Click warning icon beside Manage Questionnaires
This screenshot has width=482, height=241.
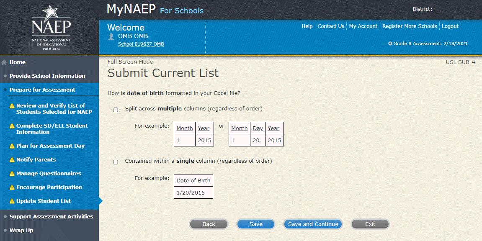pos(12,174)
